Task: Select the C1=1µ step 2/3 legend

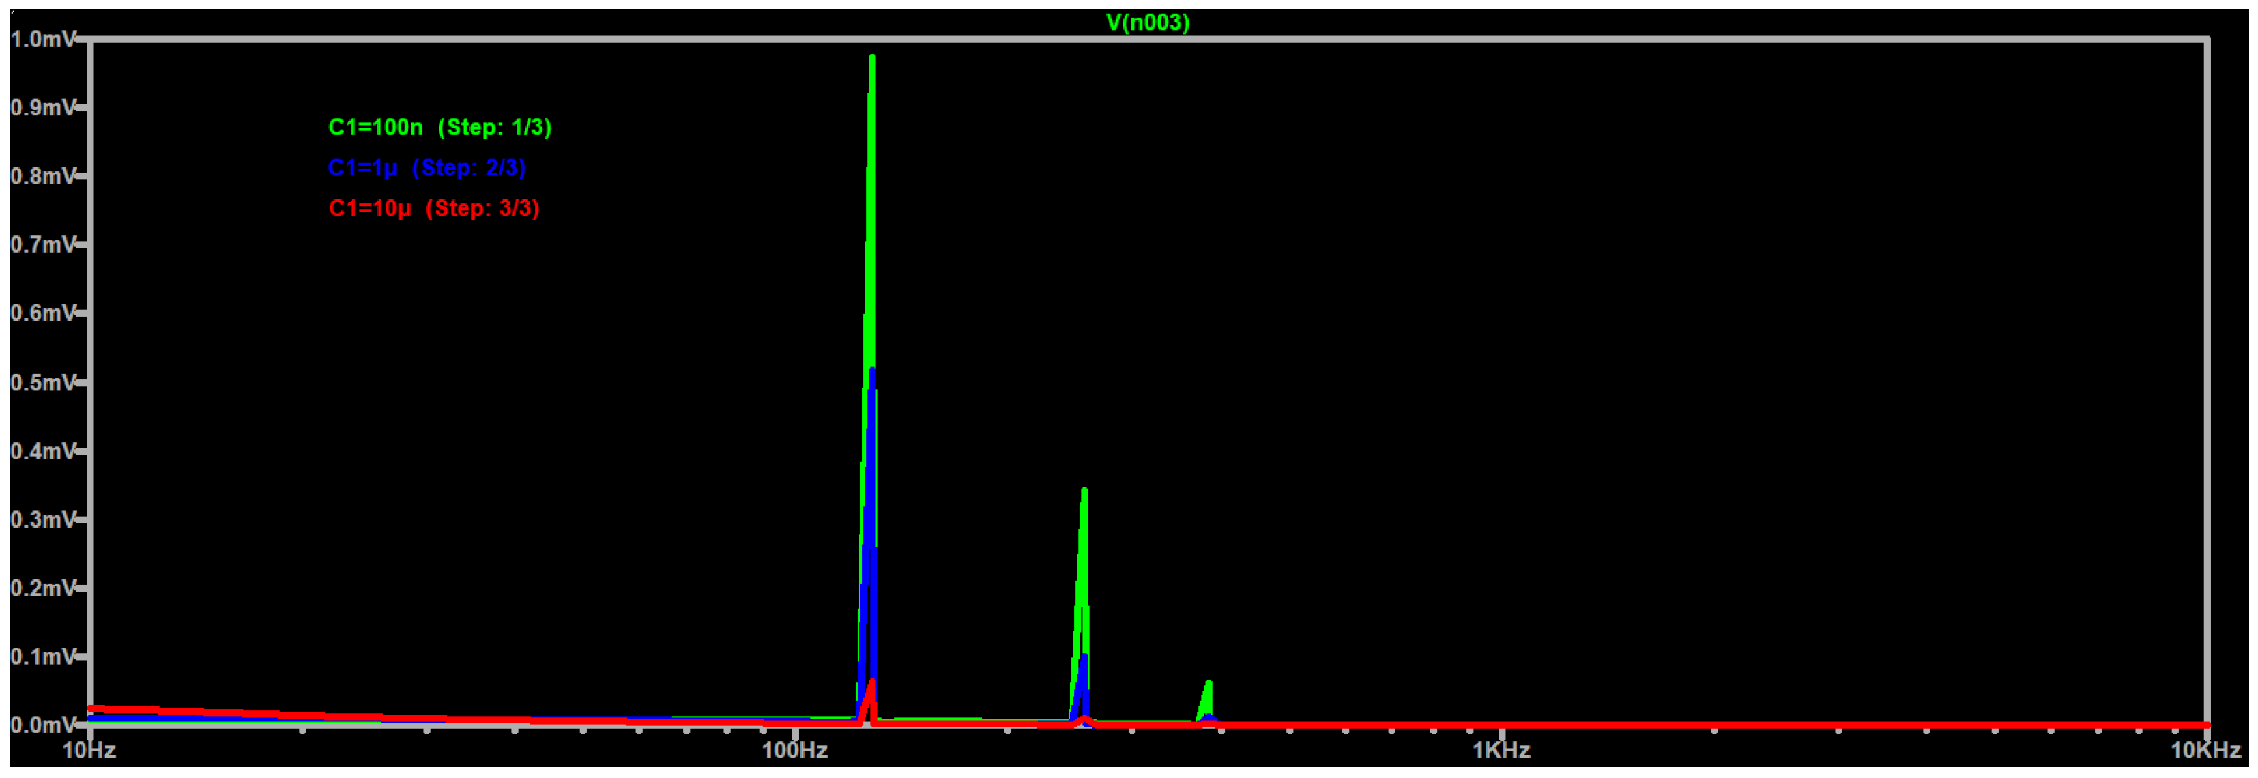Action: click(x=427, y=167)
